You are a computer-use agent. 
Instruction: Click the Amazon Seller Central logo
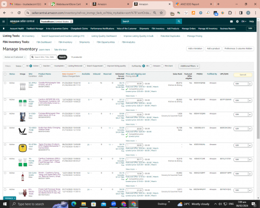tap(22, 21)
